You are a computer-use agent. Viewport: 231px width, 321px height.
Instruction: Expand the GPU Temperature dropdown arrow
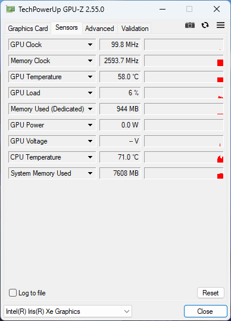pyautogui.click(x=90, y=77)
